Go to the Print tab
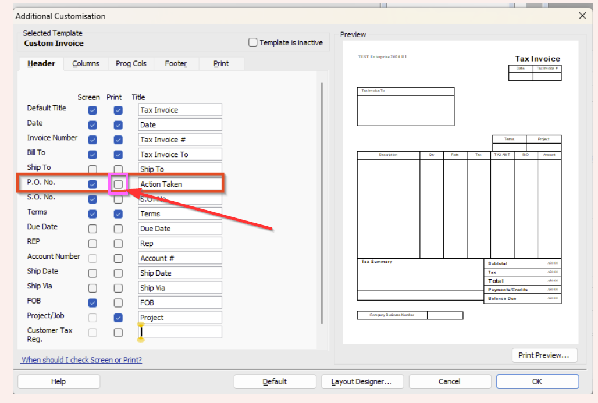 [x=221, y=63]
